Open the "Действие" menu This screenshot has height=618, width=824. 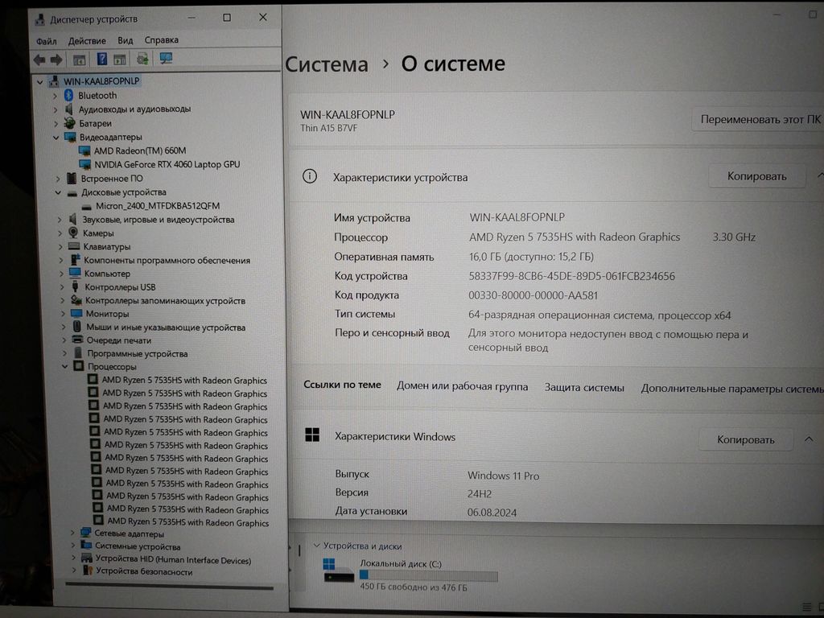click(87, 40)
